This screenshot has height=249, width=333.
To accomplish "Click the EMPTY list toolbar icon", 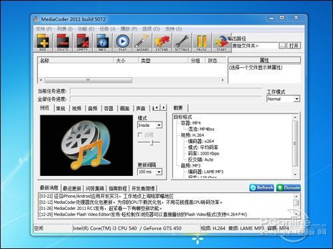I will (83, 42).
